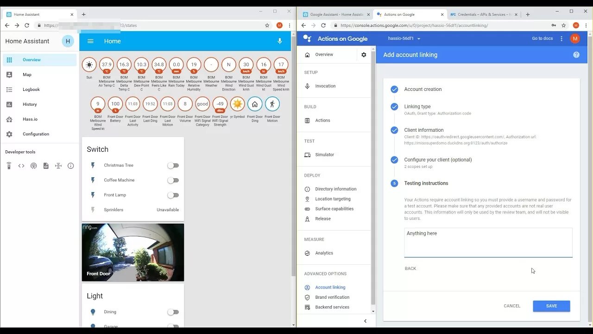Screen dimensions: 593x334
Task: Bookmark the Home Assistant page star
Action: coord(267,26)
